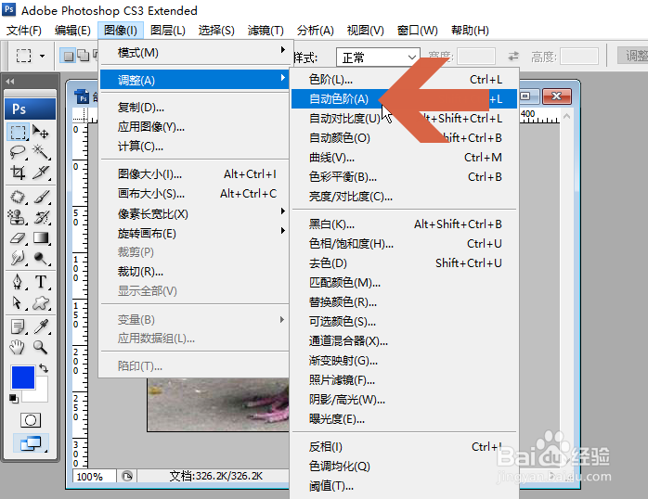Choose 色阶(L)... menu entry

coord(404,79)
